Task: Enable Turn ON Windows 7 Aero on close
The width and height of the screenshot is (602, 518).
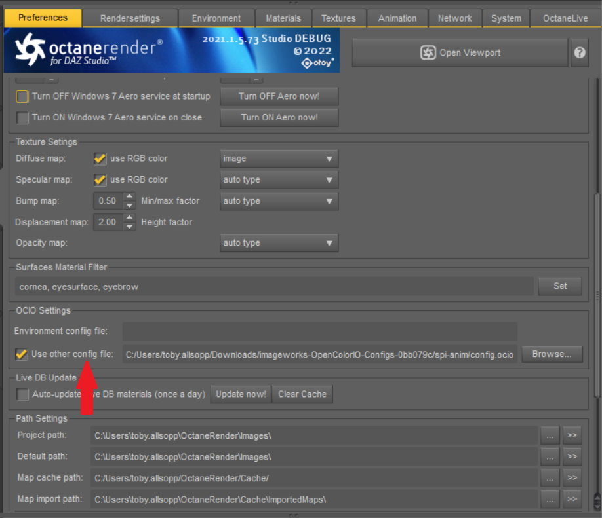Action: pyautogui.click(x=22, y=118)
